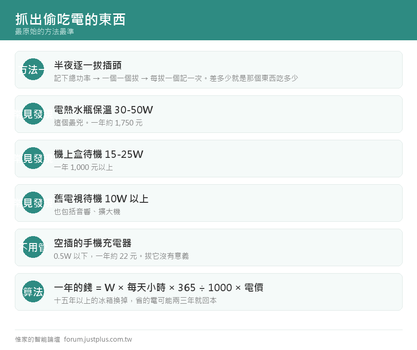This screenshot has height=350, width=417.
Task: Click the 十五年以上的冰箱換掉 tip text
Action: 91,300
